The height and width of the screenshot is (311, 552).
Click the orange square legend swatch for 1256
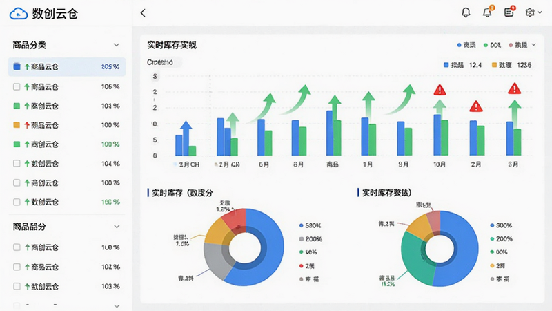click(x=494, y=65)
